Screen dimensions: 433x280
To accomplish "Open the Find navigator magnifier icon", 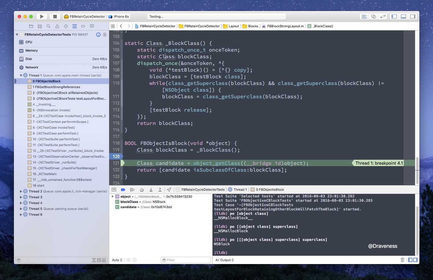I will (48, 26).
